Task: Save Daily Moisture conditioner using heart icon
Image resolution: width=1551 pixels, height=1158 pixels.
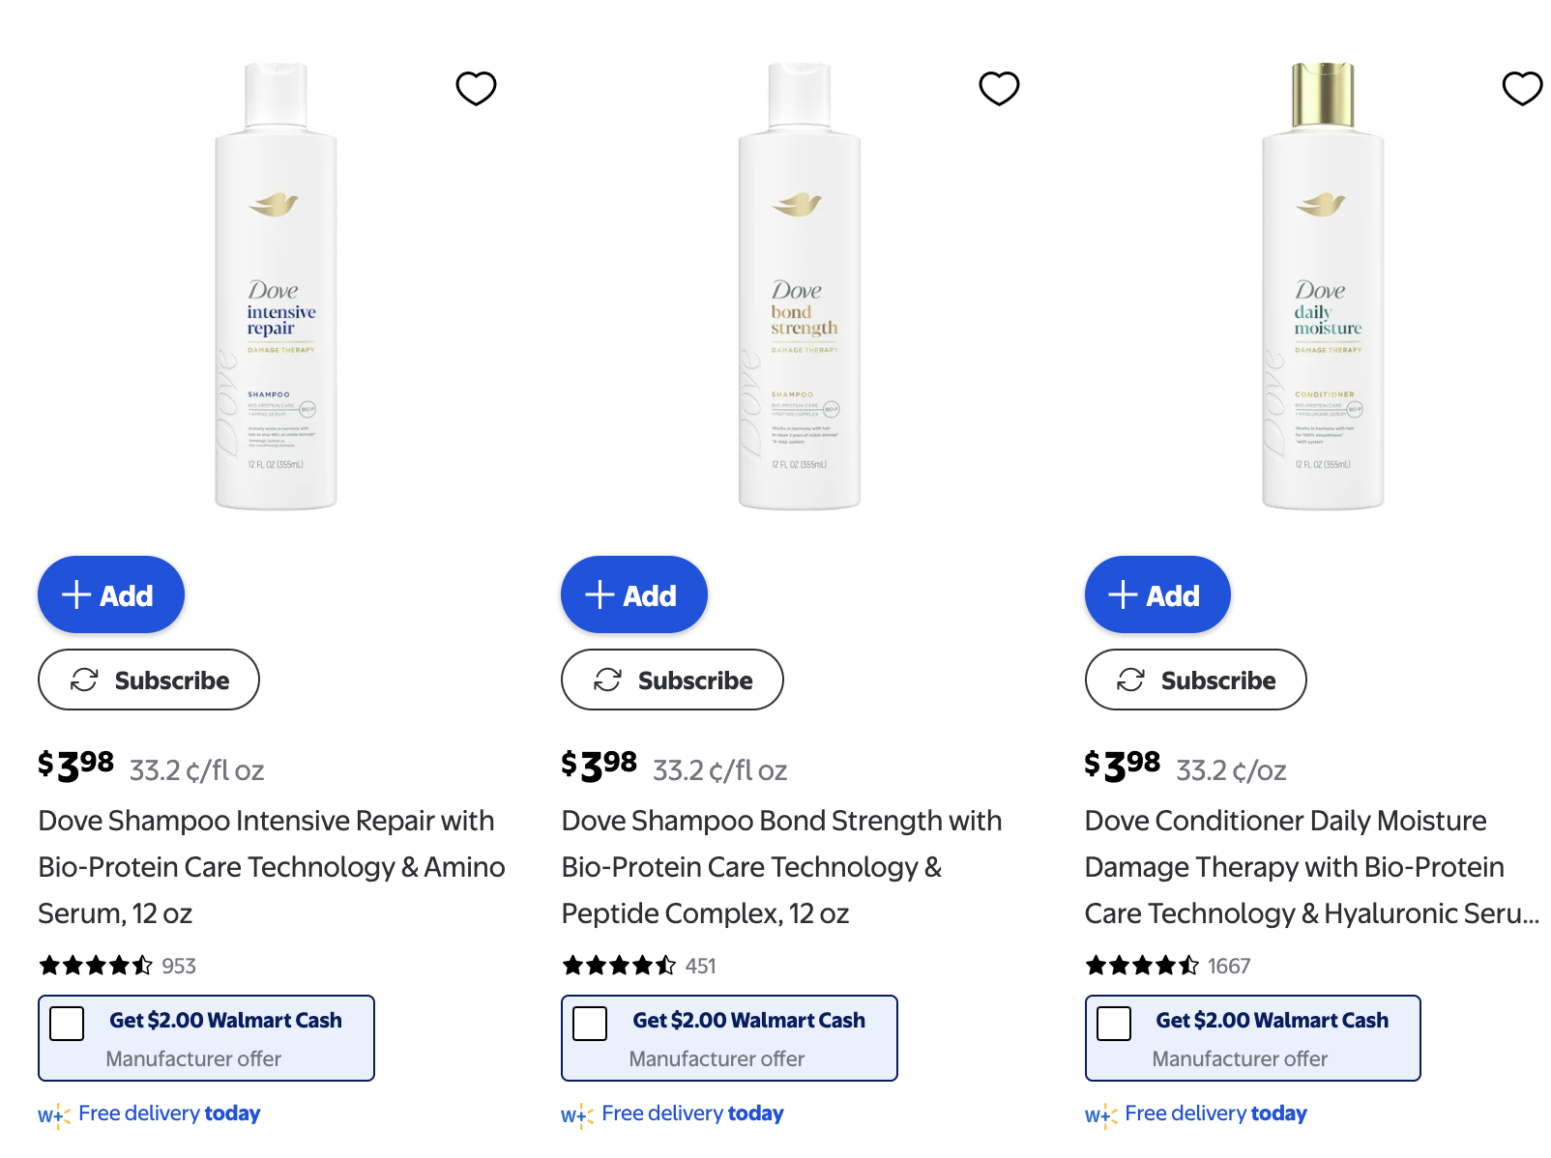Action: coord(1523,87)
